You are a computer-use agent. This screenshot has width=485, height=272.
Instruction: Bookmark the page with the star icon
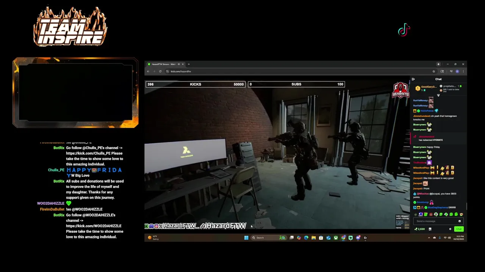pyautogui.click(x=434, y=71)
